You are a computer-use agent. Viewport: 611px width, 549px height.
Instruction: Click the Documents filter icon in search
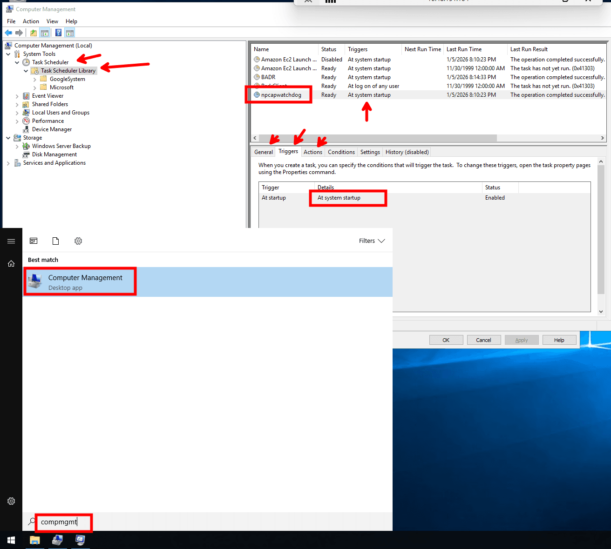click(x=56, y=241)
